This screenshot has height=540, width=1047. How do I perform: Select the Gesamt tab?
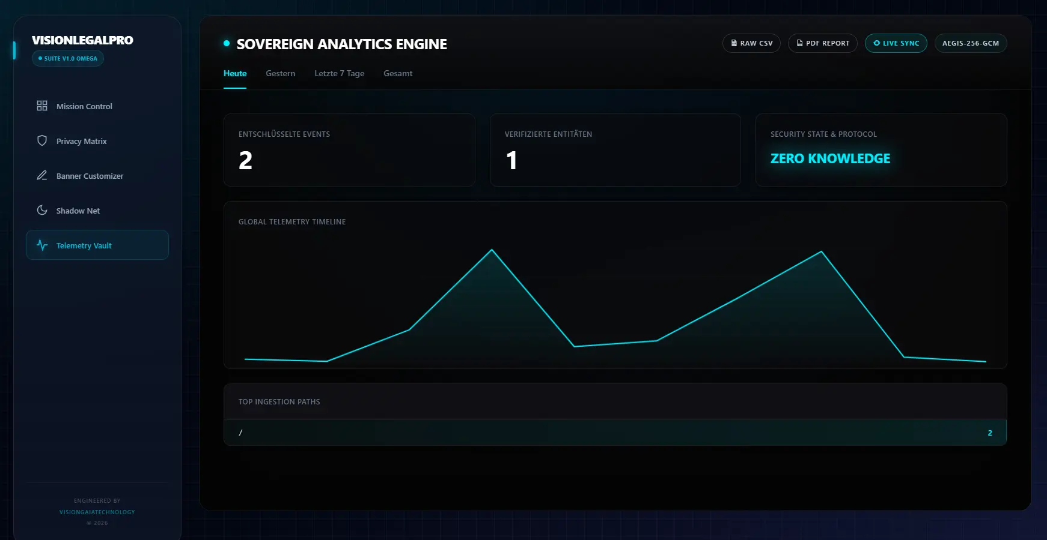pyautogui.click(x=398, y=73)
